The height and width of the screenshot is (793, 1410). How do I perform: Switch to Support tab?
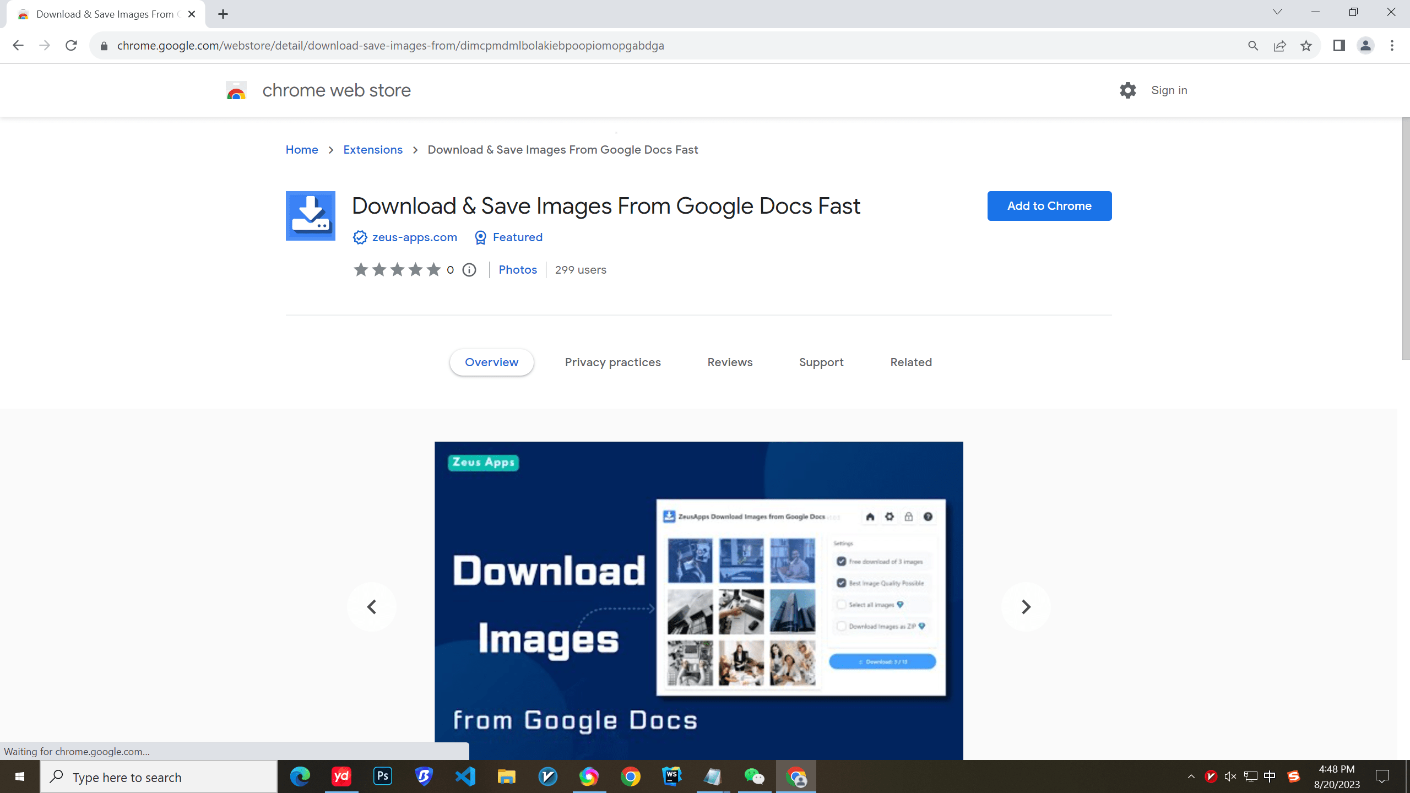pos(821,362)
